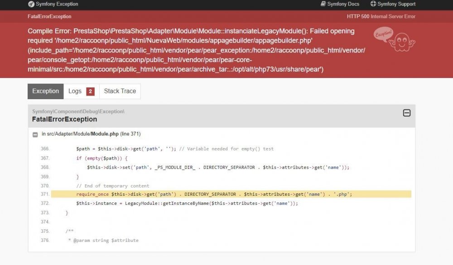Click code line 372 with getInstanceByName
453x265 pixels.
coord(187,203)
